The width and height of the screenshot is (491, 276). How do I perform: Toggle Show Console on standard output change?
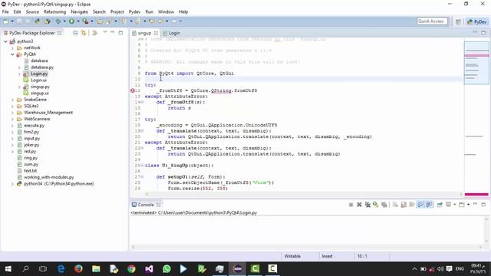(420, 205)
